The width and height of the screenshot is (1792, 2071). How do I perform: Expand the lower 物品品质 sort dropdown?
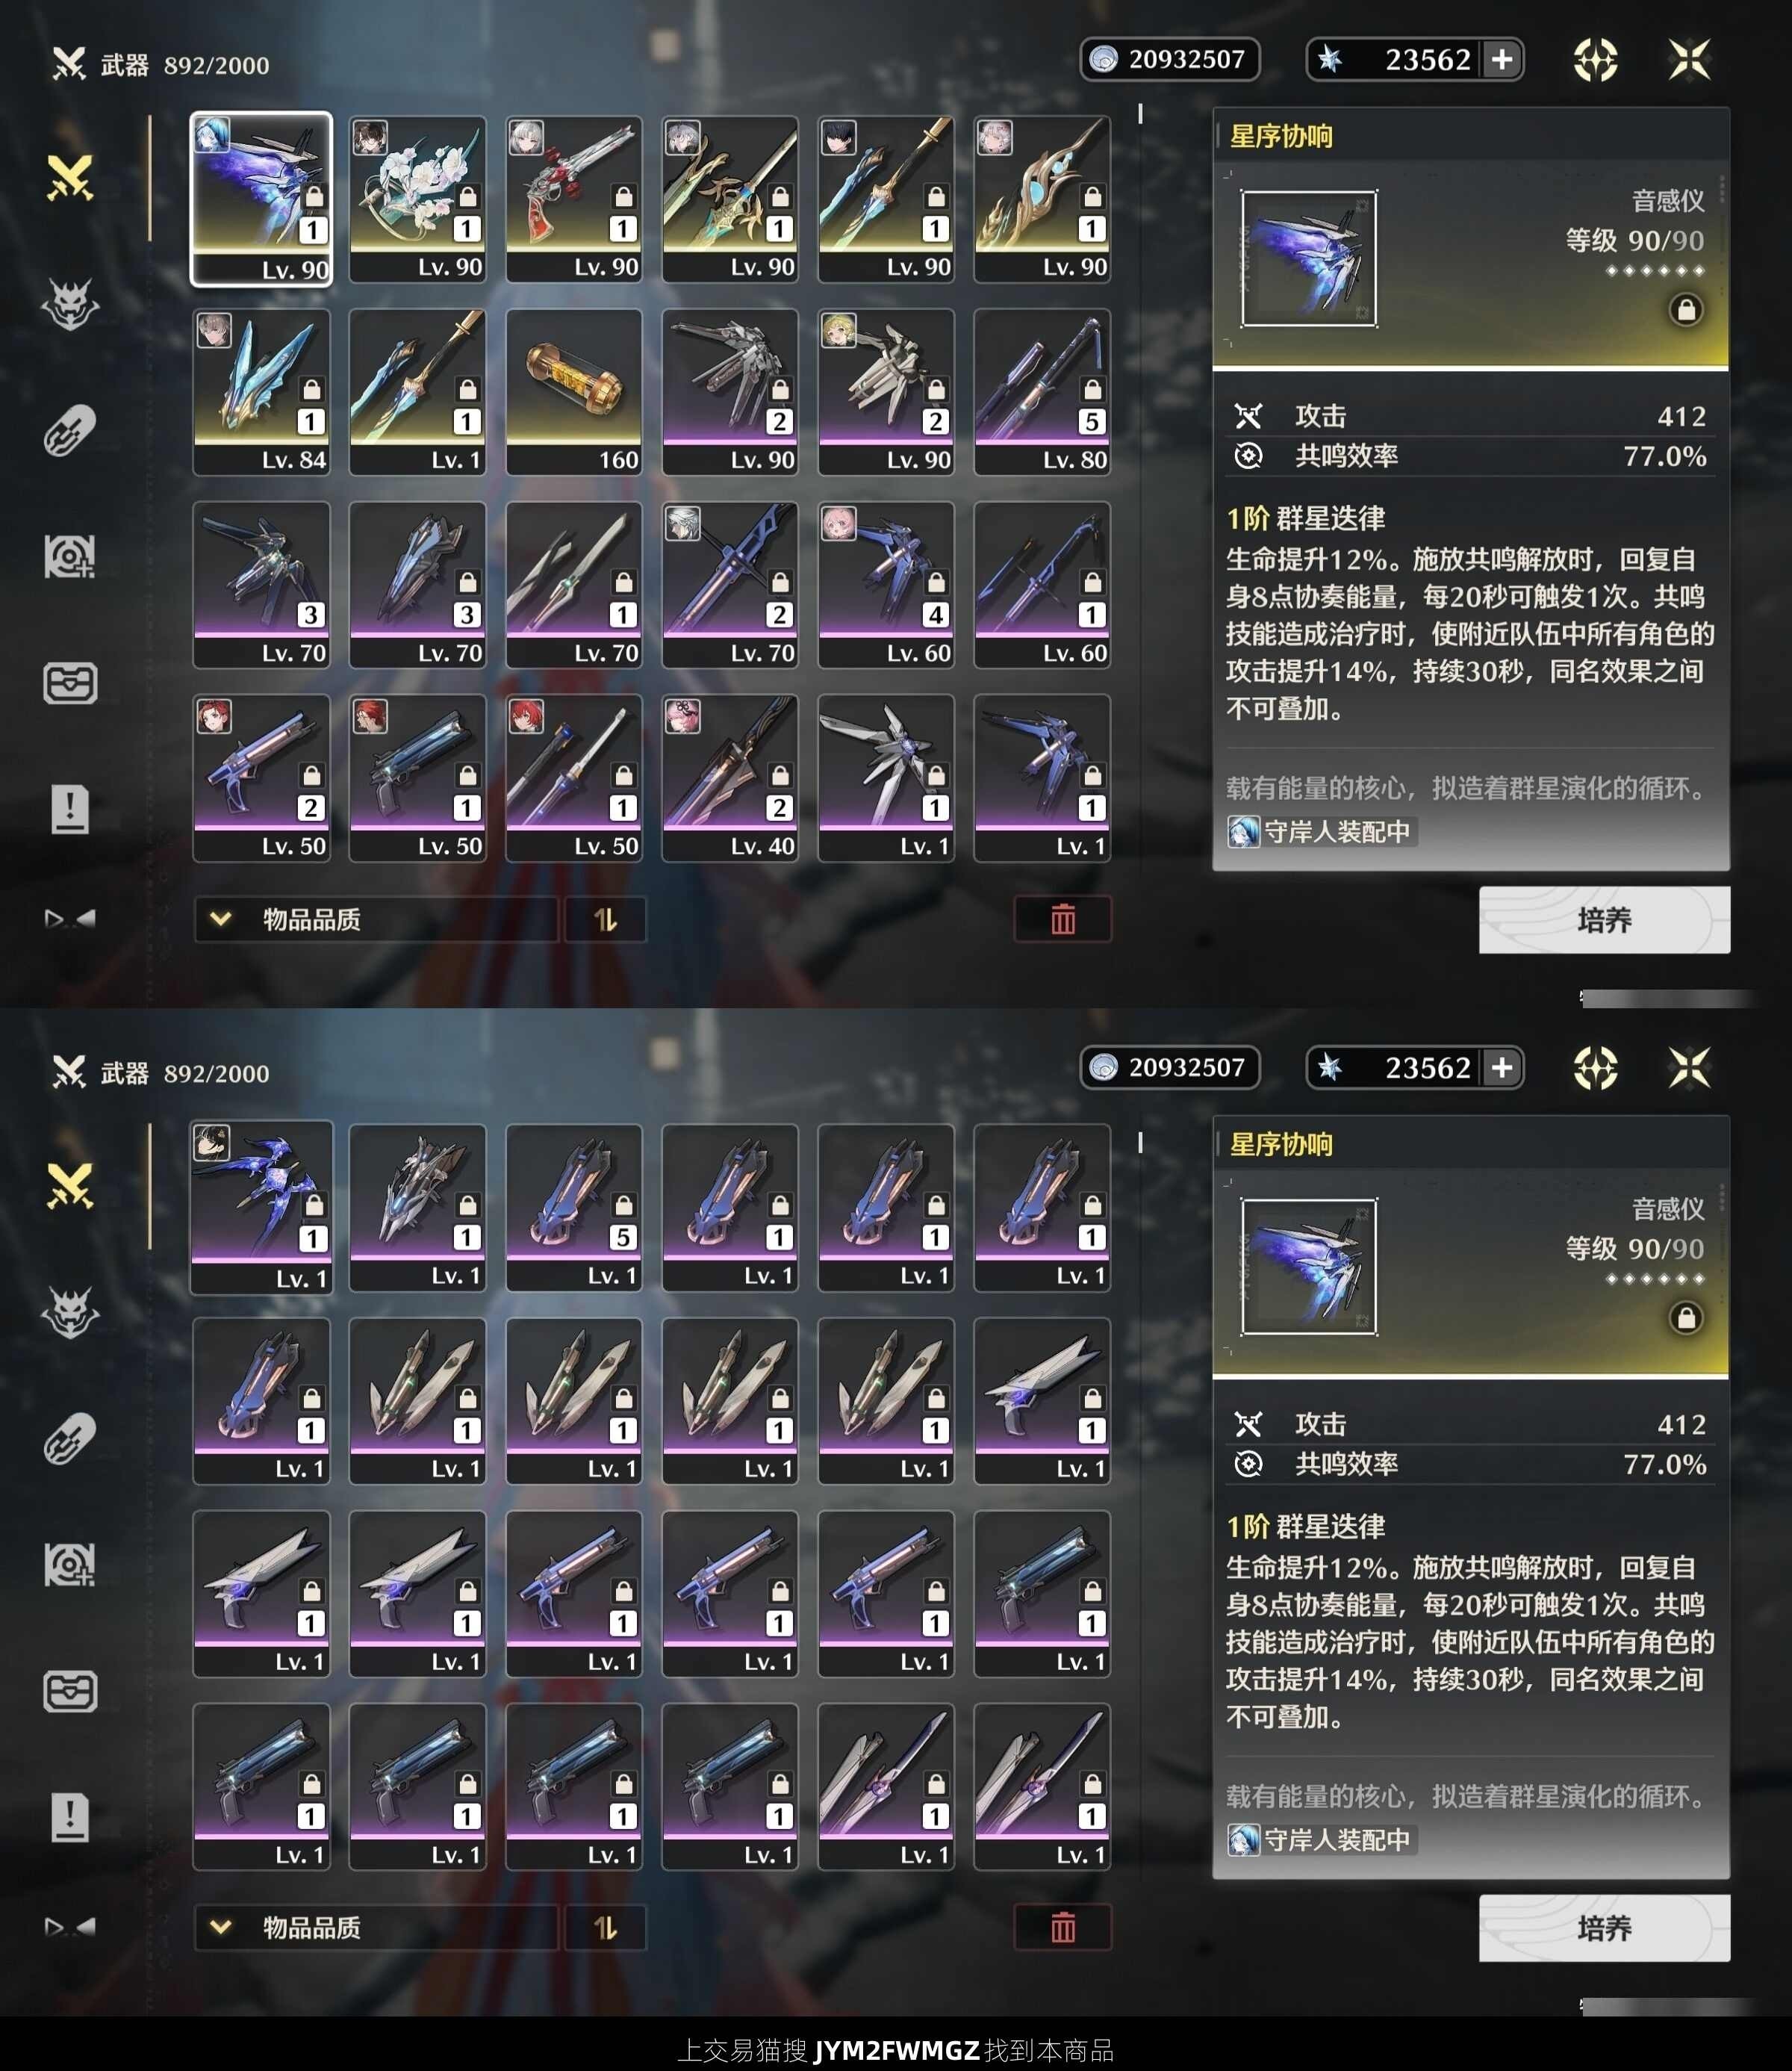(376, 1927)
